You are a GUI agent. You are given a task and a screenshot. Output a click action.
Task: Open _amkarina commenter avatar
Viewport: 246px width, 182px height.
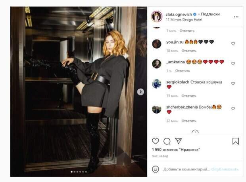[x=157, y=64]
